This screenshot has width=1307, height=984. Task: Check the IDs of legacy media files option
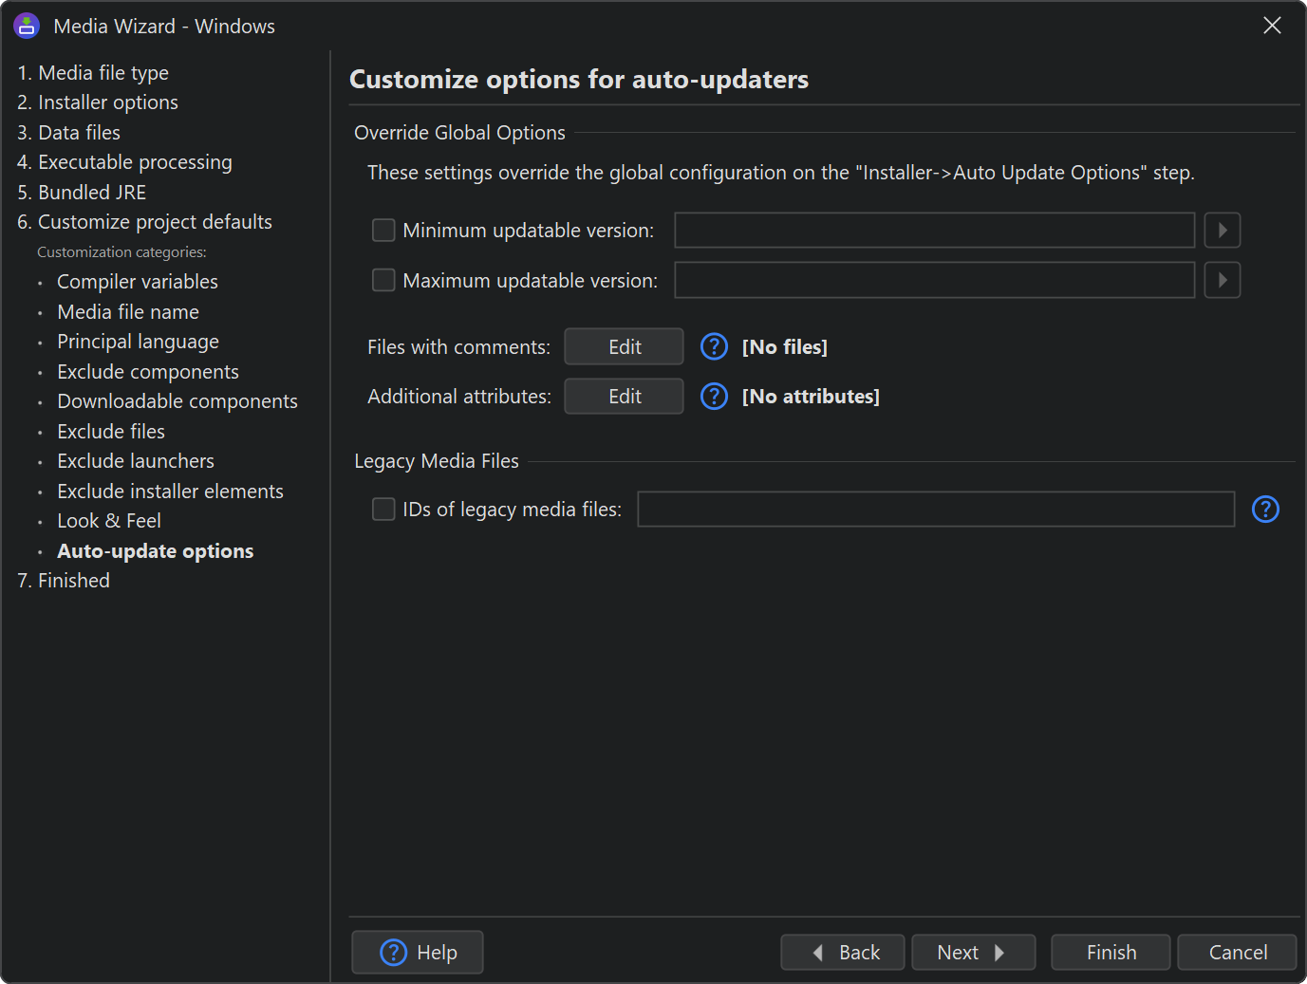(x=383, y=510)
